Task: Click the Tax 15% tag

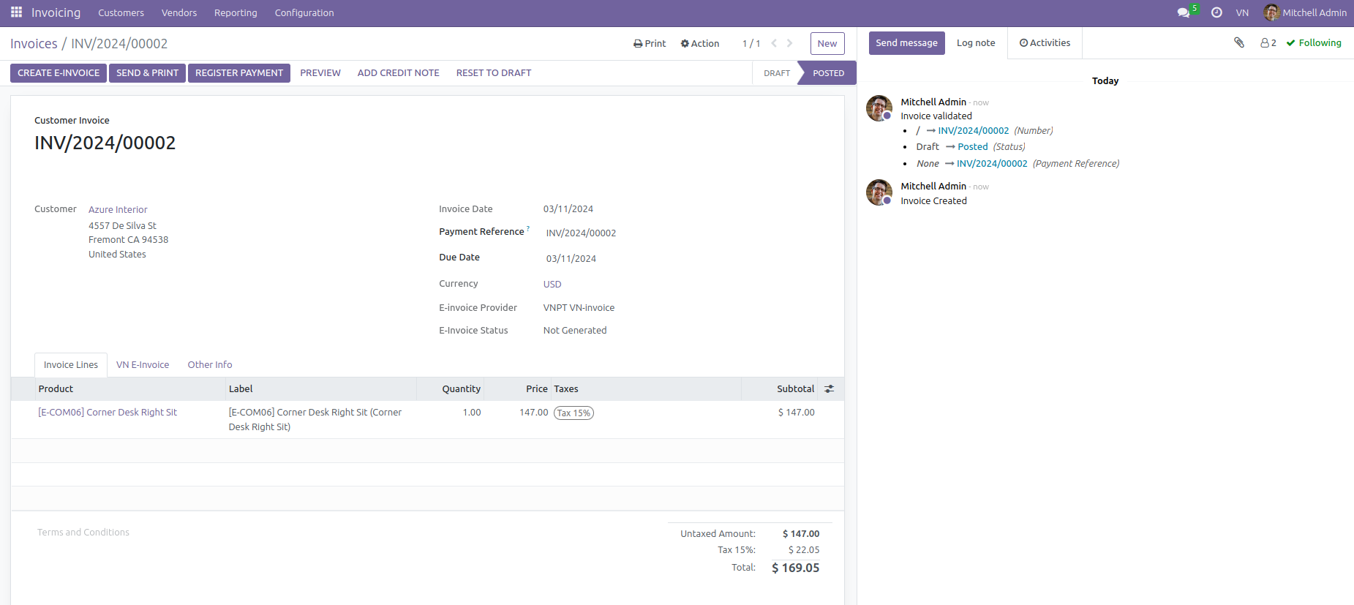Action: (573, 413)
